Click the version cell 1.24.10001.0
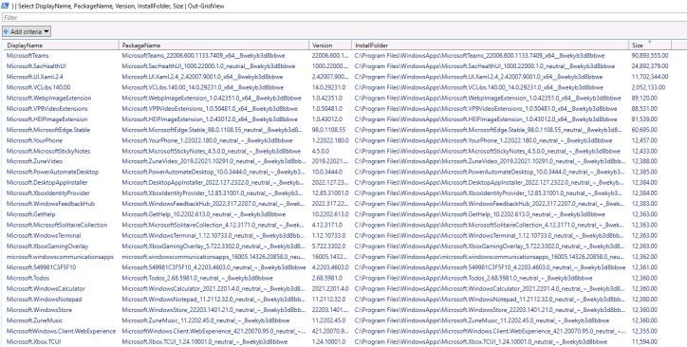The width and height of the screenshot is (687, 347). tap(328, 341)
